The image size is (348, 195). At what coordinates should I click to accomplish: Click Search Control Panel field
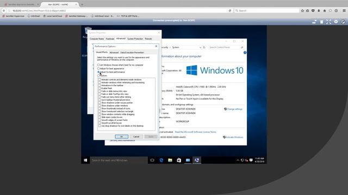pyautogui.click(x=226, y=47)
